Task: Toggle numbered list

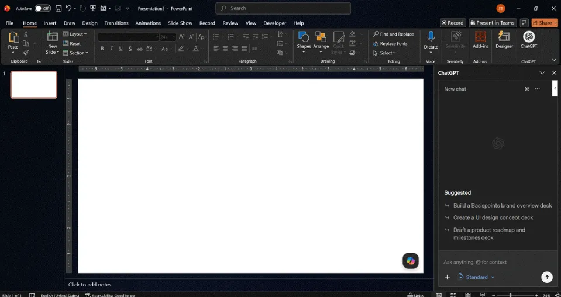Action: tap(230, 37)
